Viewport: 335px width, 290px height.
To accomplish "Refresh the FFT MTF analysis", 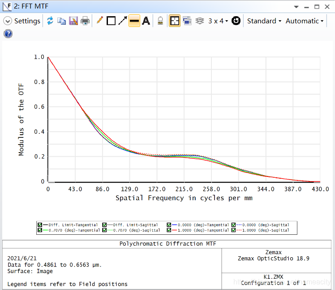I will 50,21.
